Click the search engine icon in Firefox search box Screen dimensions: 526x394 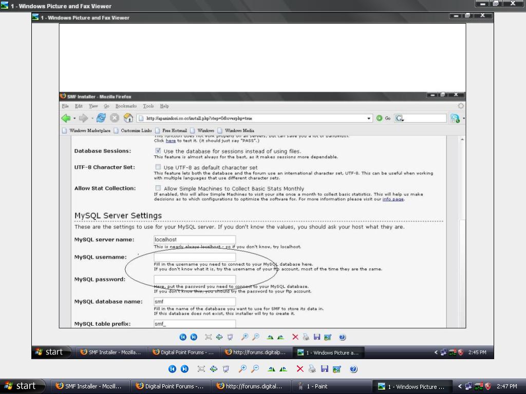[399, 119]
